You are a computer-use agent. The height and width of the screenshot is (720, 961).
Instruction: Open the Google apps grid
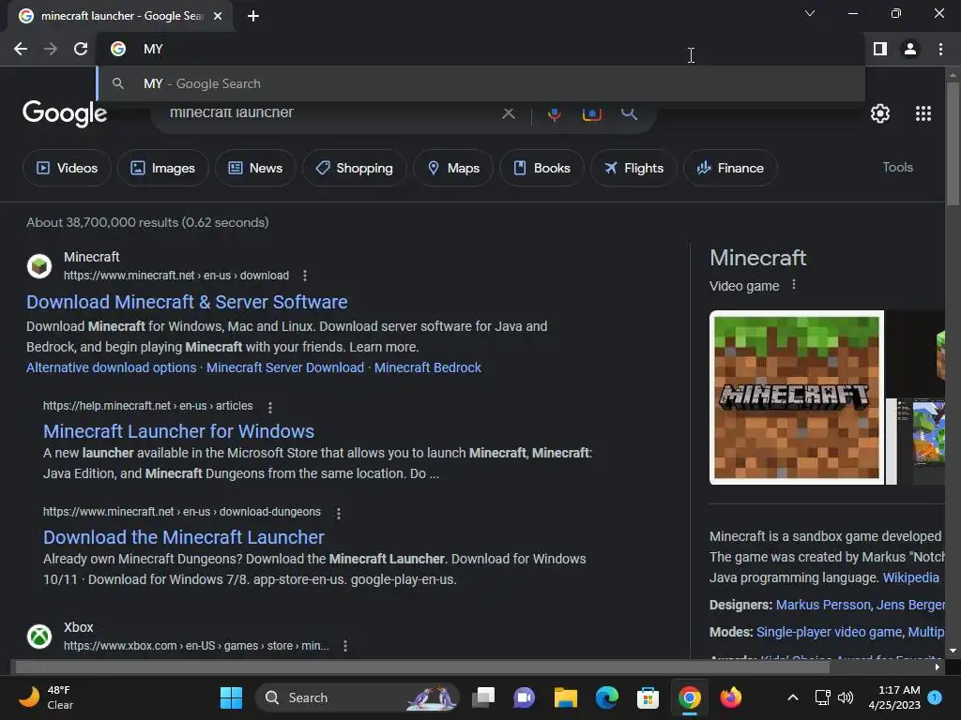[923, 113]
